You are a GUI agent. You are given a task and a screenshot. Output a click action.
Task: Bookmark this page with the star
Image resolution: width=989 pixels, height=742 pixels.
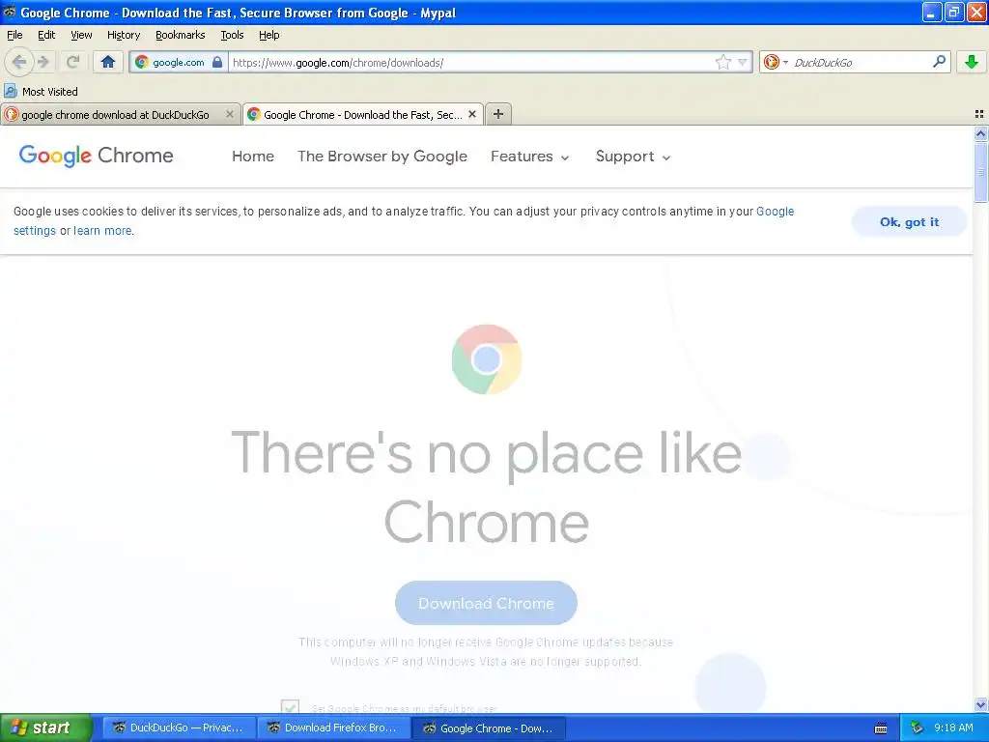coord(722,62)
